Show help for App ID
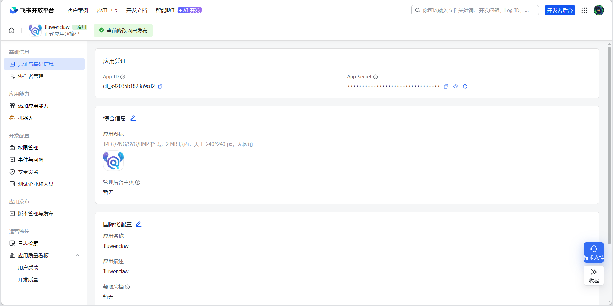Image resolution: width=613 pixels, height=306 pixels. point(123,77)
